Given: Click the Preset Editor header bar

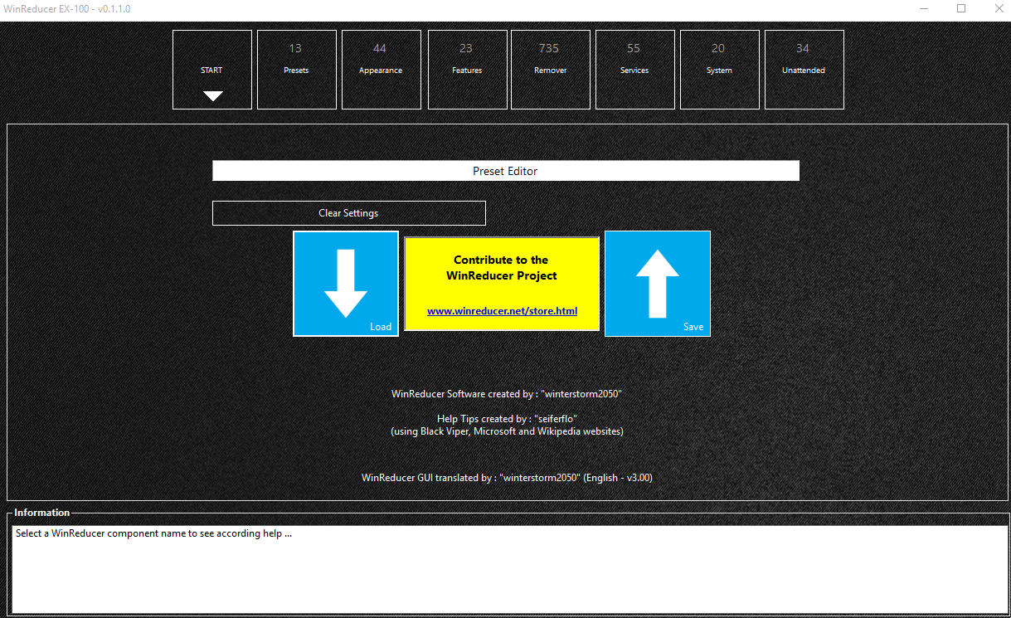Looking at the screenshot, I should coord(506,171).
